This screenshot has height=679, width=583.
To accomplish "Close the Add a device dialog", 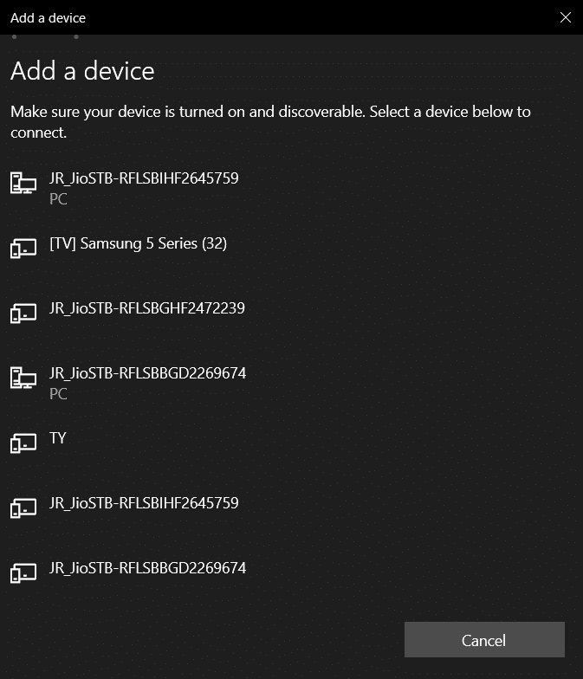I will point(565,17).
